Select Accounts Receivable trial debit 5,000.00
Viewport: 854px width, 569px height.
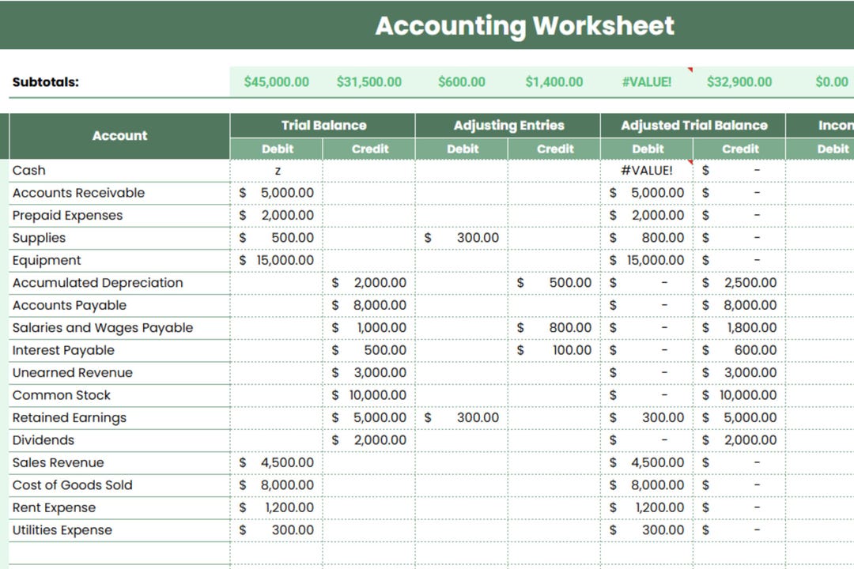coord(277,193)
